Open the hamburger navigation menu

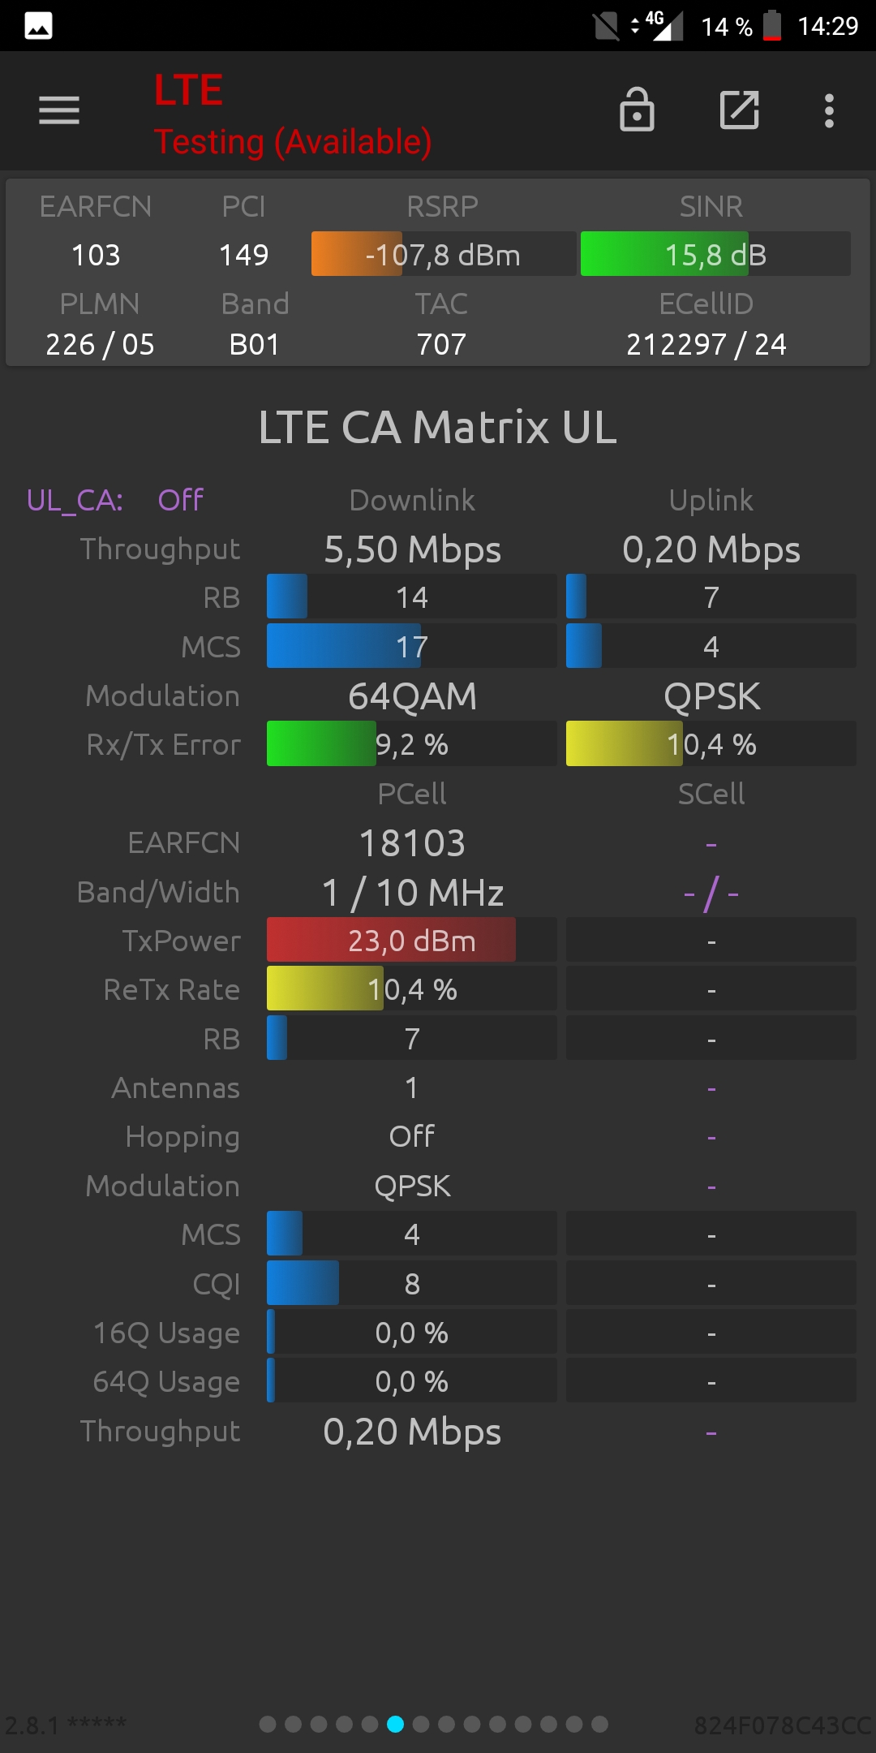pos(59,110)
